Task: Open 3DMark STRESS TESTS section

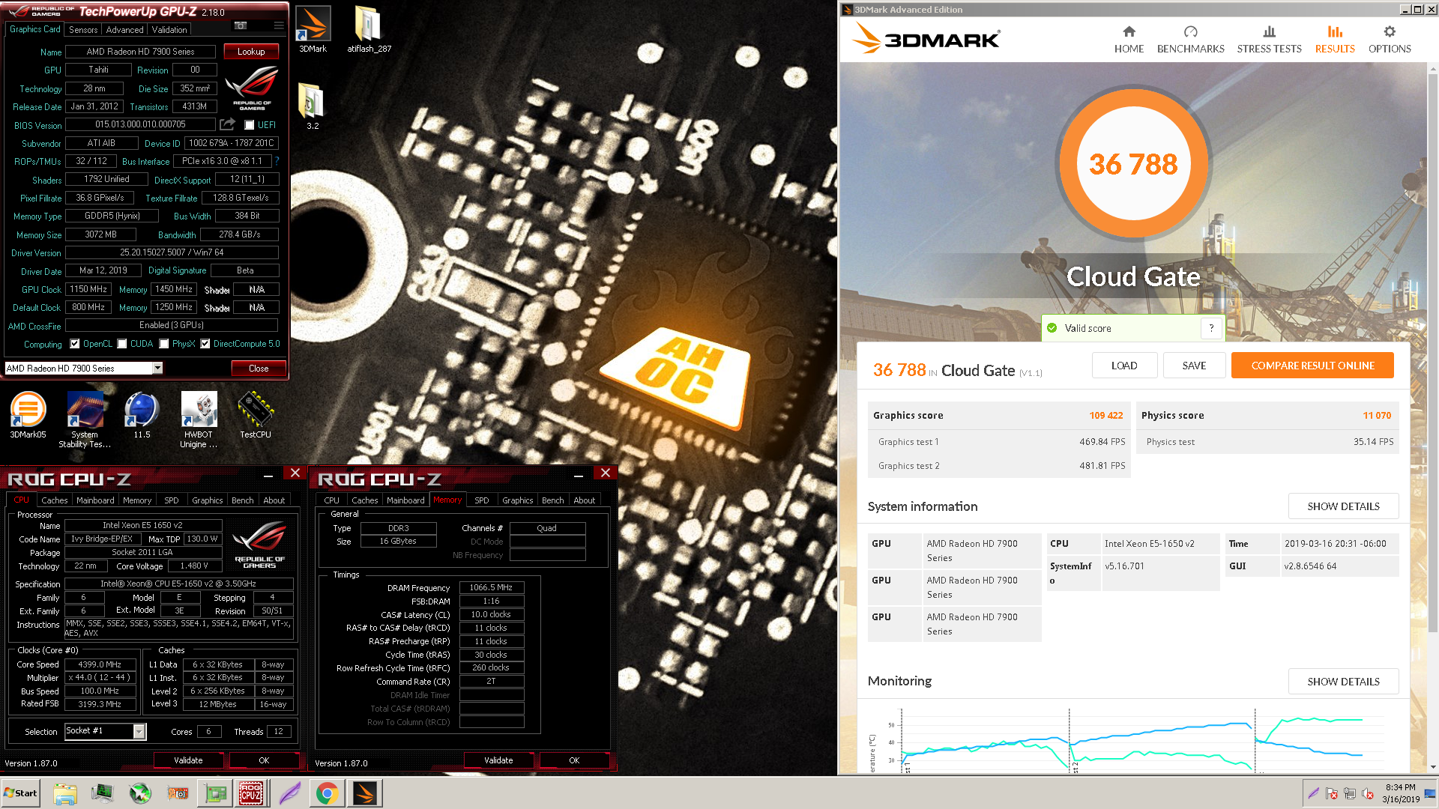Action: pyautogui.click(x=1269, y=40)
